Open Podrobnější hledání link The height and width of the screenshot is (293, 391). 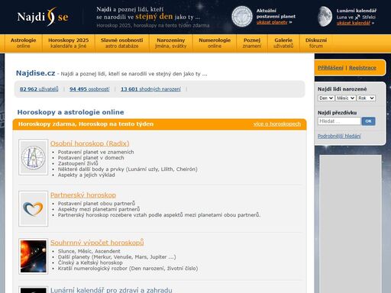pyautogui.click(x=339, y=136)
